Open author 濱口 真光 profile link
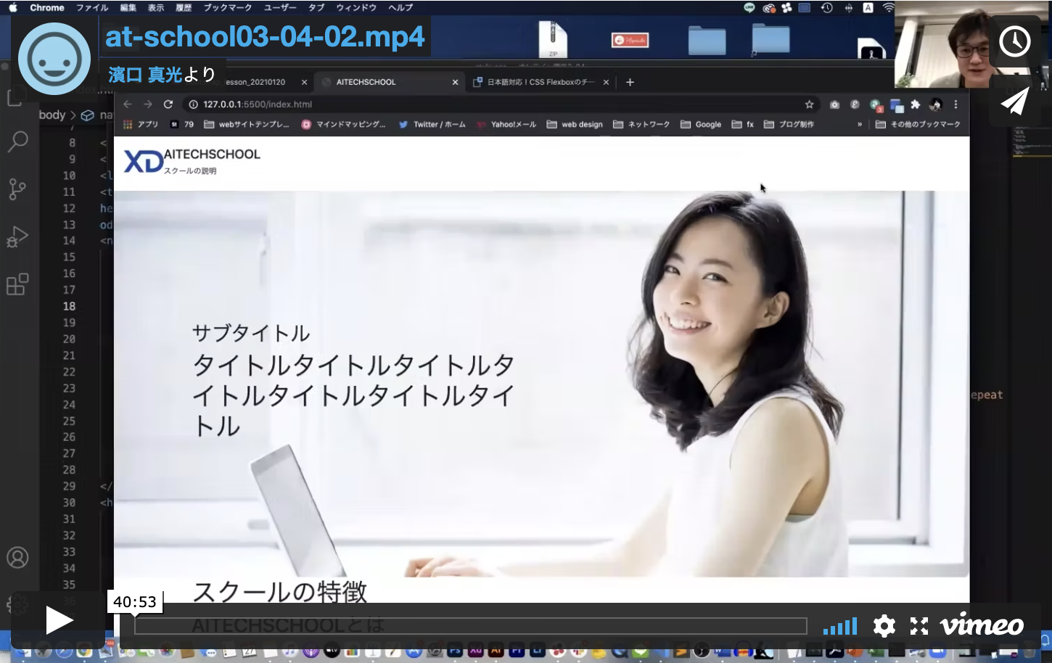Screen dimensions: 1052x663 tap(145, 74)
